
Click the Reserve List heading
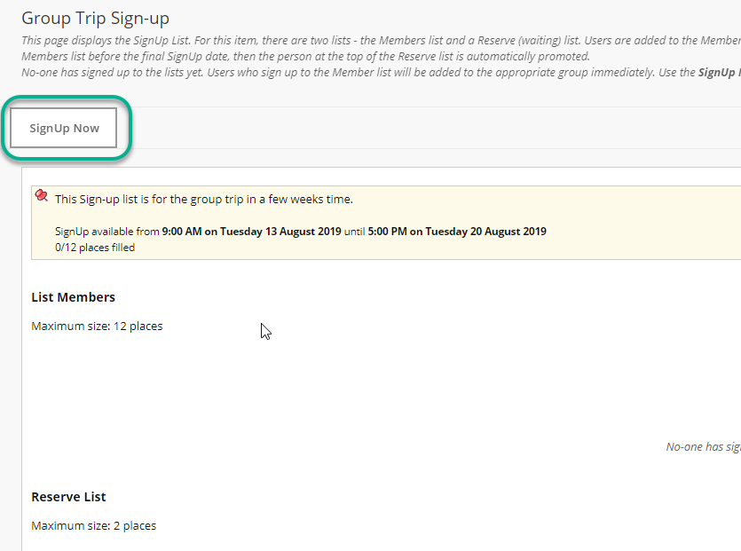[68, 497]
